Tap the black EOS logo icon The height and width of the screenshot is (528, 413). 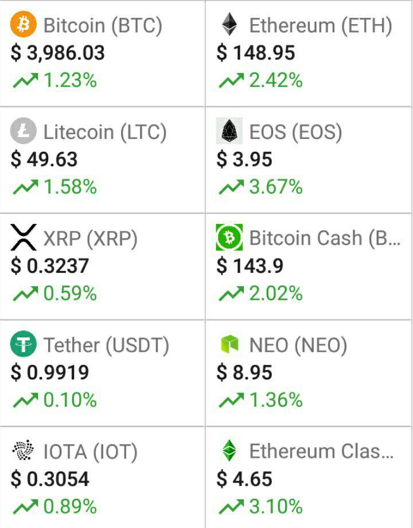tap(229, 132)
